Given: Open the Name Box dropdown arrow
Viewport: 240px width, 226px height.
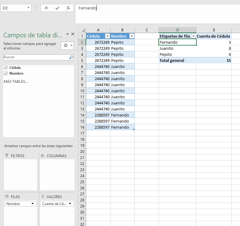Looking at the screenshot, I should pyautogui.click(x=28, y=8).
